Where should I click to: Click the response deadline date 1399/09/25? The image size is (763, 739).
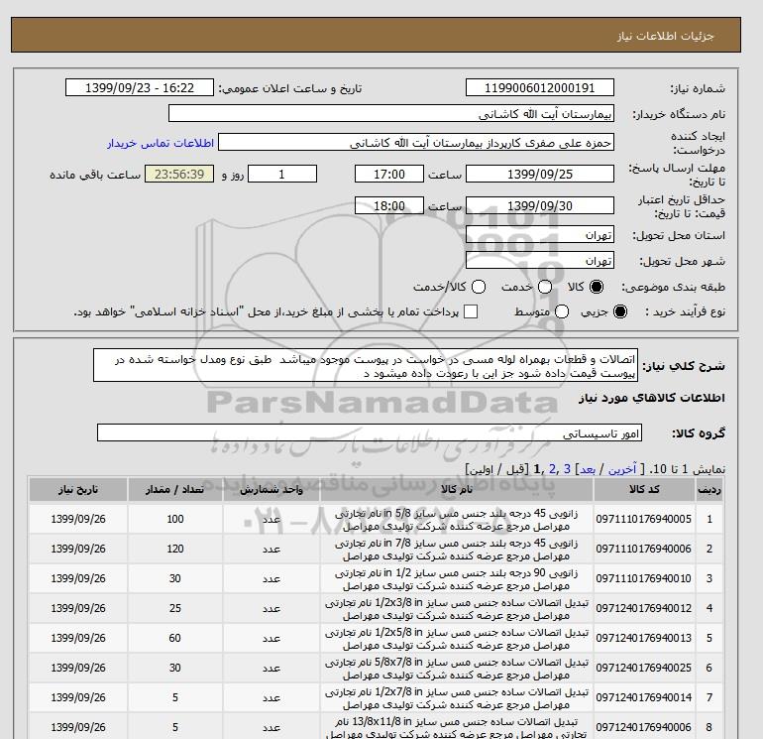tap(540, 174)
